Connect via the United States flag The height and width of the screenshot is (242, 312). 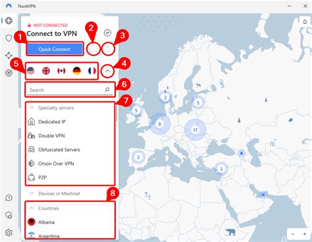click(31, 71)
